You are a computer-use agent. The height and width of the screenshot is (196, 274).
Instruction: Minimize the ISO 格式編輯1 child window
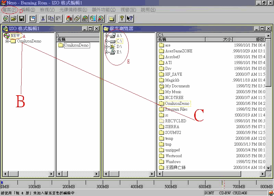(85, 29)
